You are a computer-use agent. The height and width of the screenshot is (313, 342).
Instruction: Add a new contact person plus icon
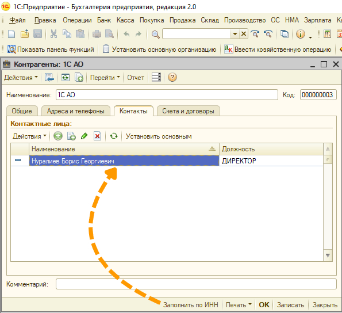click(58, 136)
